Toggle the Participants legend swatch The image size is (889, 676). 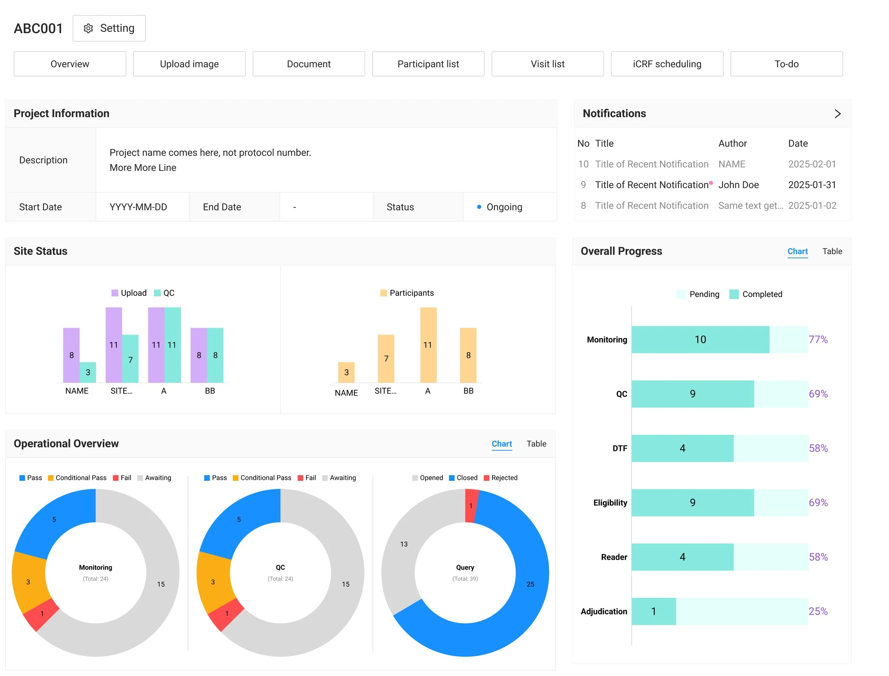(383, 293)
